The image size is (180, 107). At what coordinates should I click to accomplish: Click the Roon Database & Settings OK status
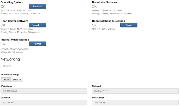[94, 25]
